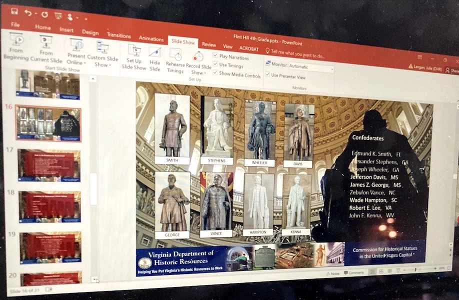Click the Confederates heading text on slide

point(368,138)
